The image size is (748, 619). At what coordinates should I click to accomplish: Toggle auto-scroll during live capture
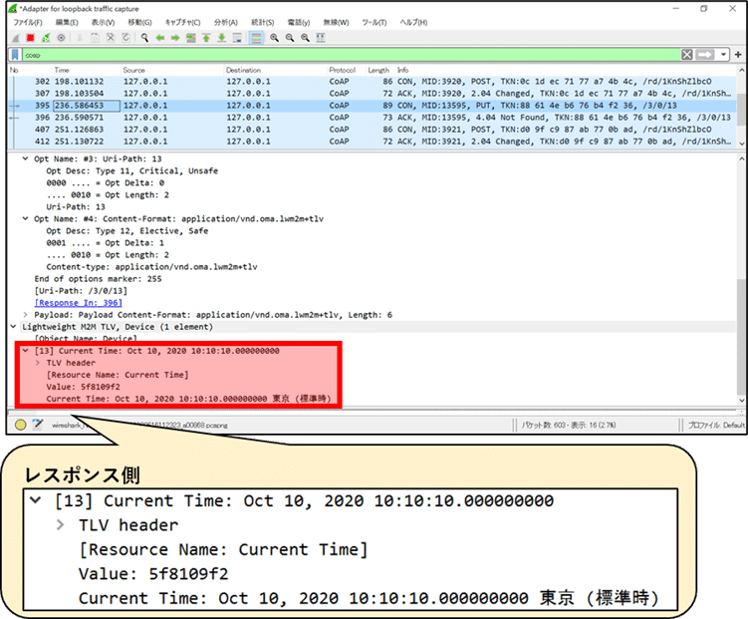237,38
